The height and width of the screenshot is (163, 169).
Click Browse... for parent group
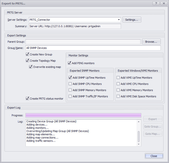coord(151,42)
